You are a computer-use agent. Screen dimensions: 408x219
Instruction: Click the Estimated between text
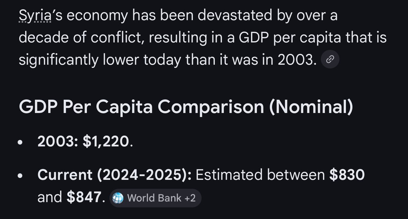coord(261,175)
